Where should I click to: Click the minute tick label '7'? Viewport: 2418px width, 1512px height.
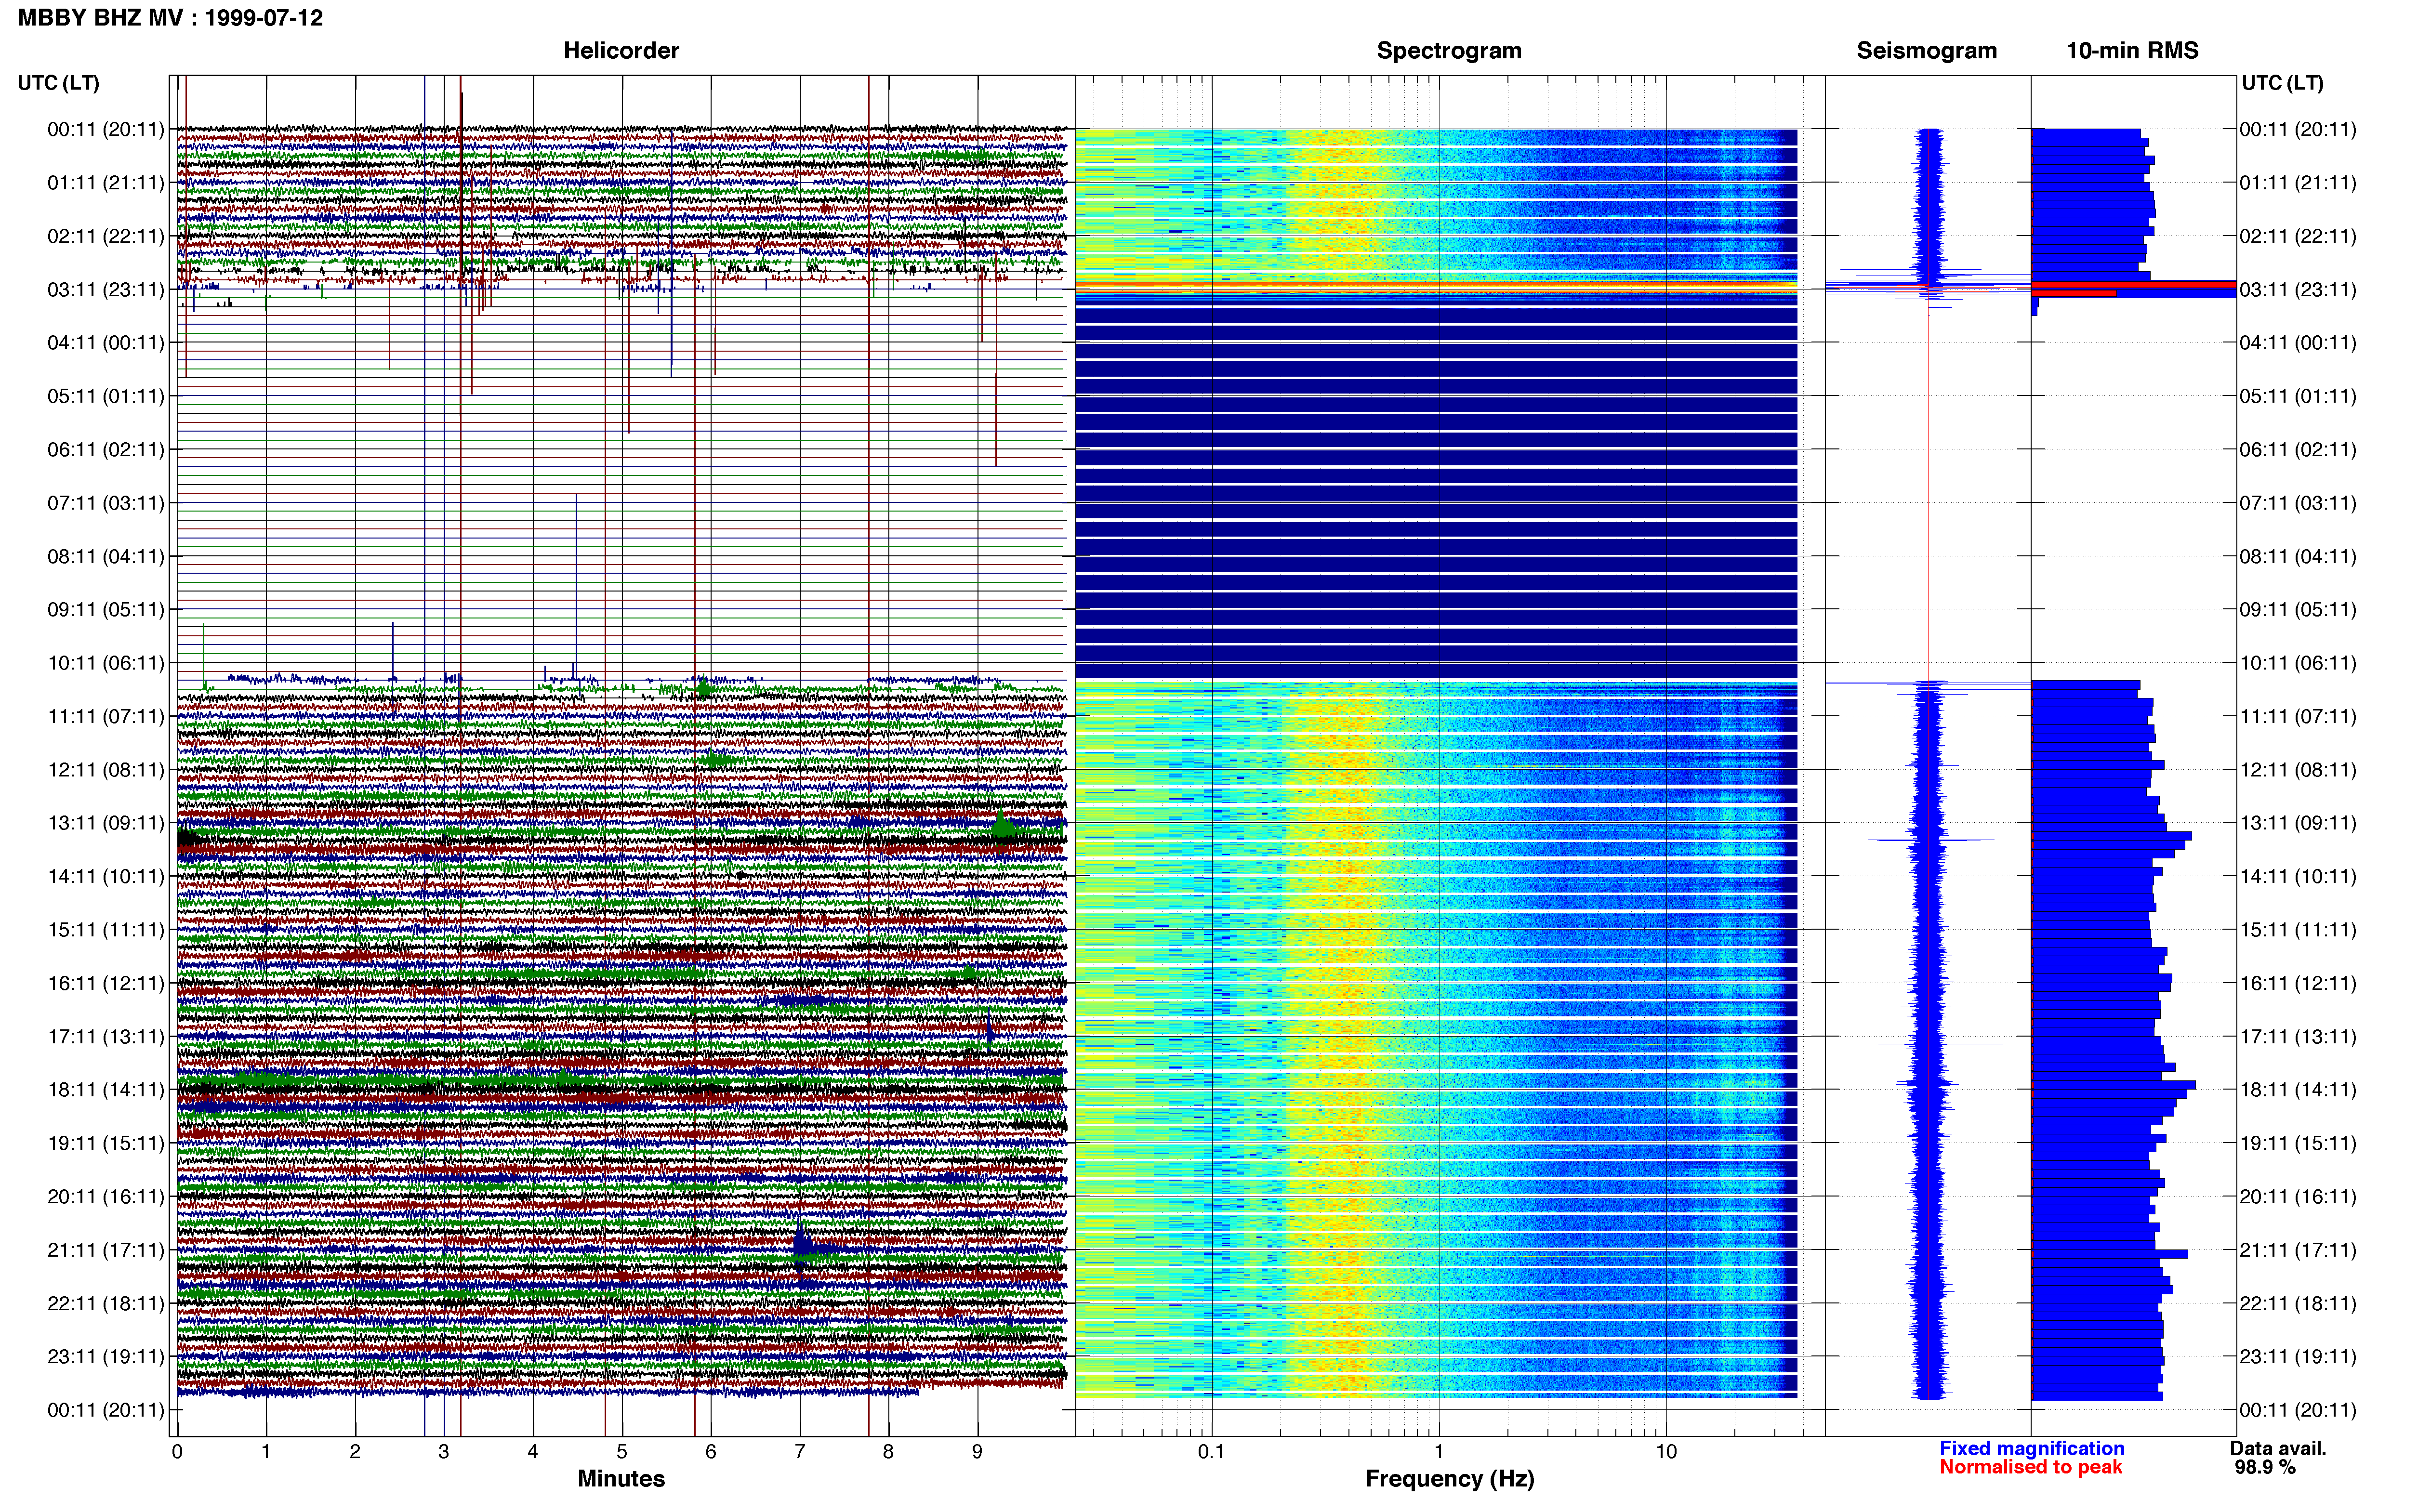800,1452
